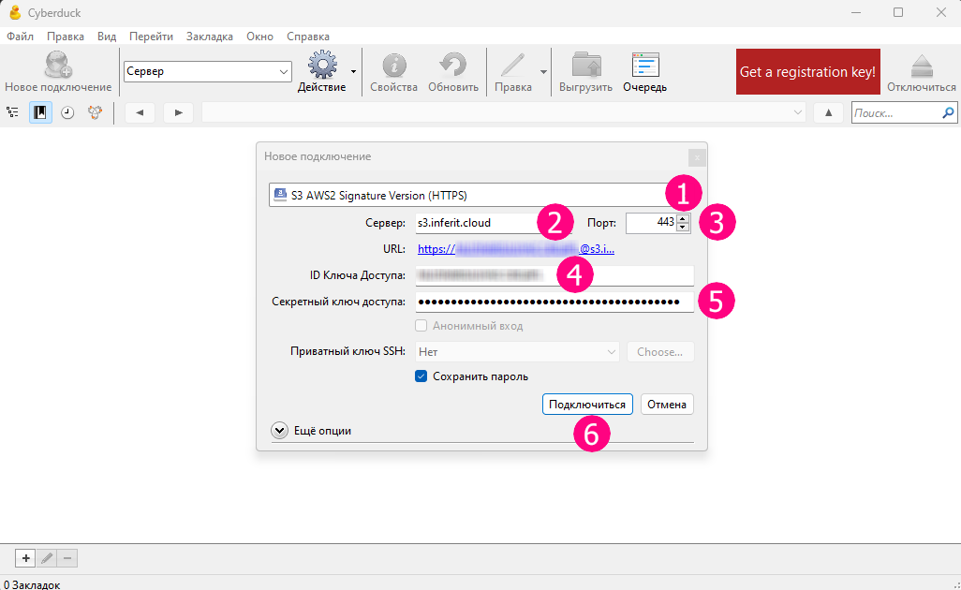Viewport: 961px width, 590px height.
Task: Open the Правка menu
Action: [x=66, y=37]
